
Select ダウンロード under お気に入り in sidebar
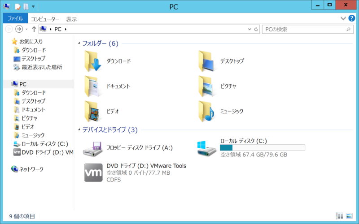30,50
